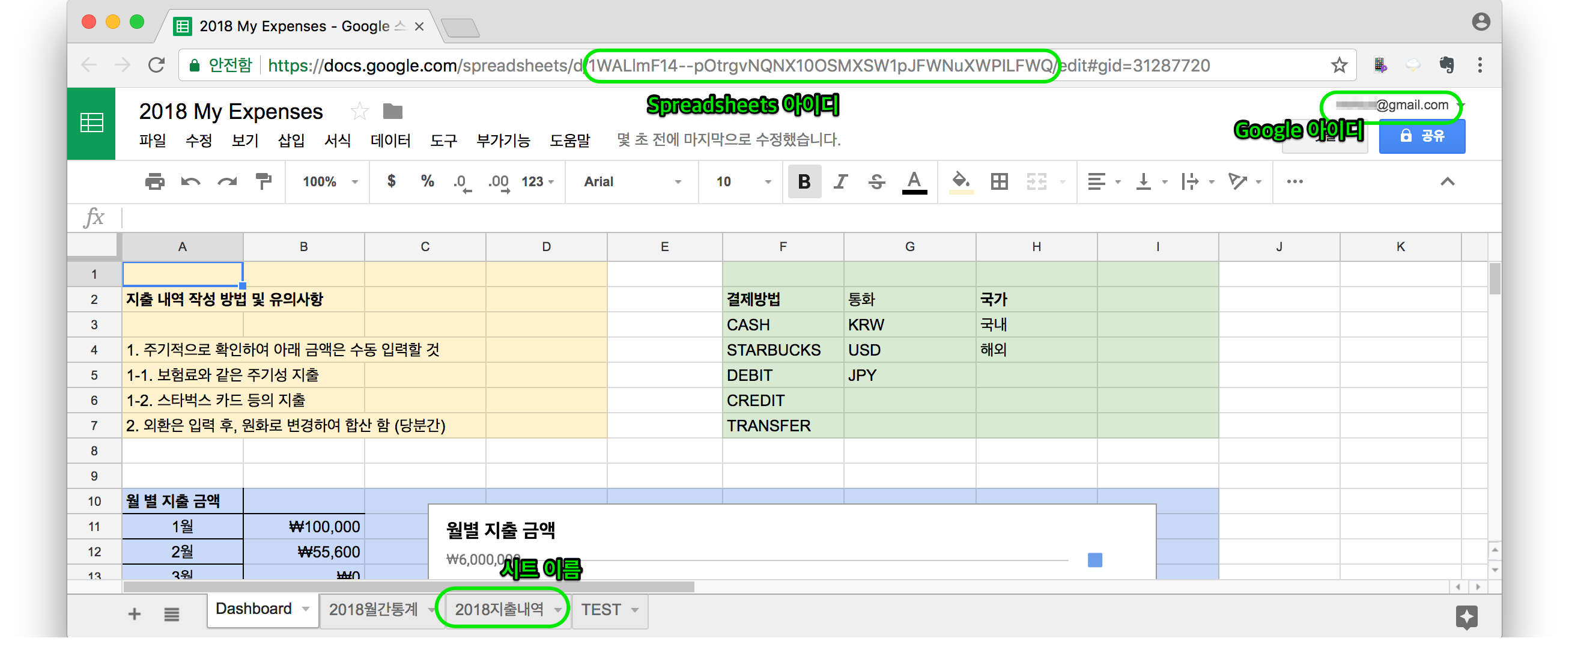Click inside the formula bar field

(731, 217)
